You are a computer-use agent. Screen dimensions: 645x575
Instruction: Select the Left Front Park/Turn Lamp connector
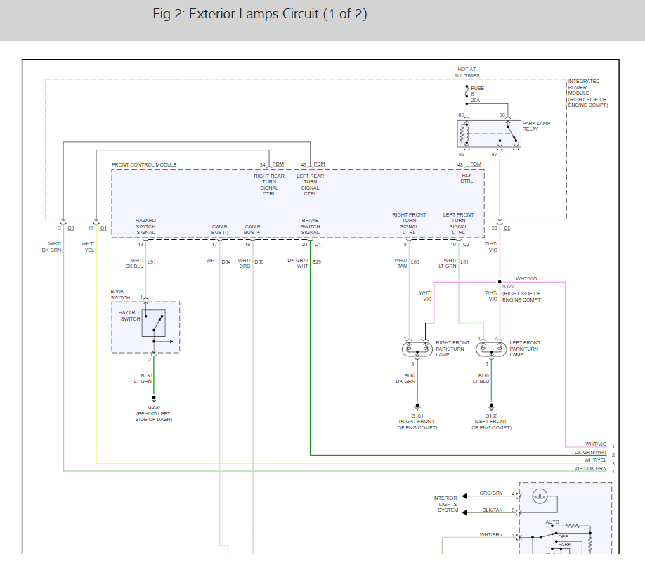(x=491, y=349)
